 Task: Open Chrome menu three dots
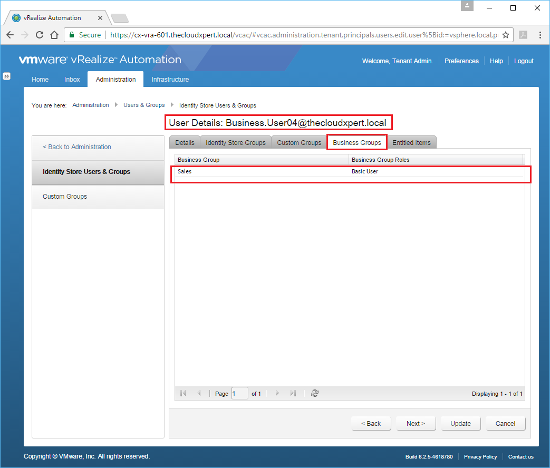coord(541,35)
